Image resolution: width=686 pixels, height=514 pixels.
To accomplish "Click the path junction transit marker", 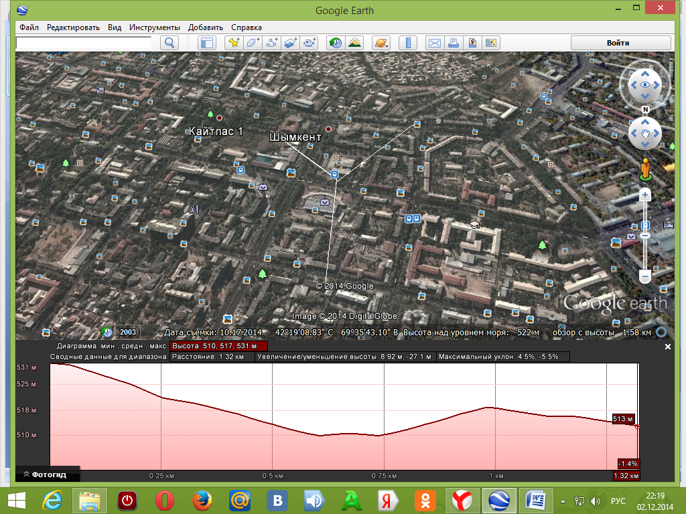I will (335, 175).
